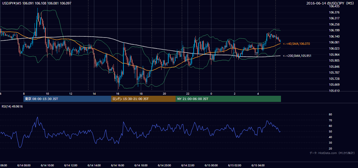
Task: Click hour tick 4 under the price chart
Action: pos(258,94)
